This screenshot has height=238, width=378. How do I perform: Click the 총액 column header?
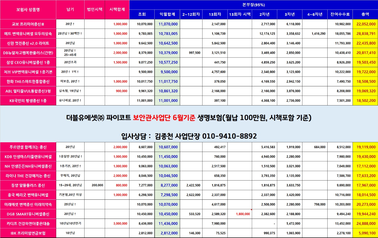pyautogui.click(x=365, y=14)
